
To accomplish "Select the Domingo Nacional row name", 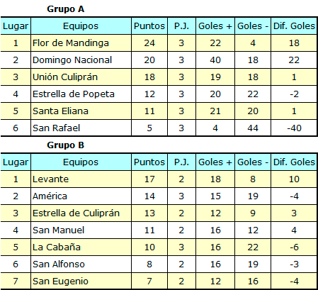I will [x=72, y=60].
